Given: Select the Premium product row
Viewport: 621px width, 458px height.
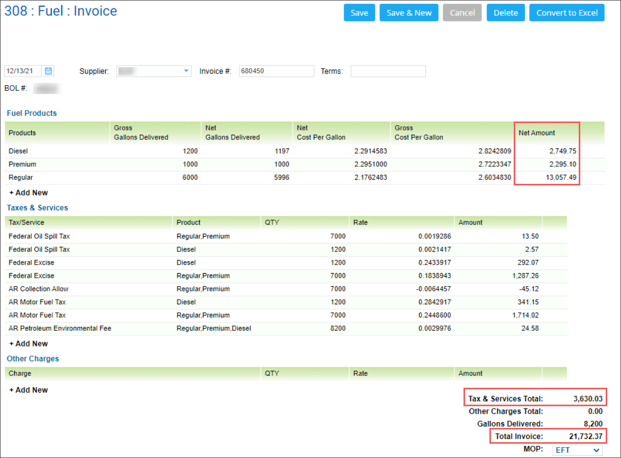Looking at the screenshot, I should [x=304, y=164].
